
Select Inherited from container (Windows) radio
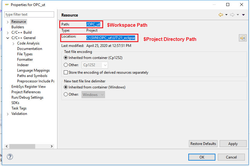(66, 87)
